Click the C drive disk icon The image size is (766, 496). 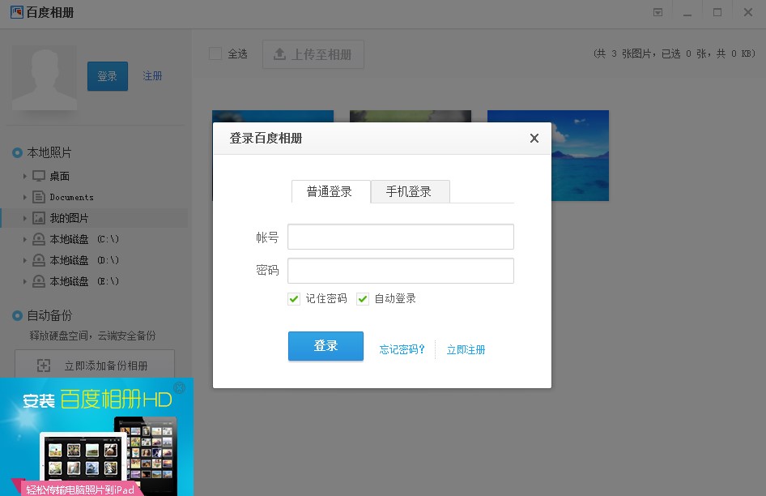39,239
